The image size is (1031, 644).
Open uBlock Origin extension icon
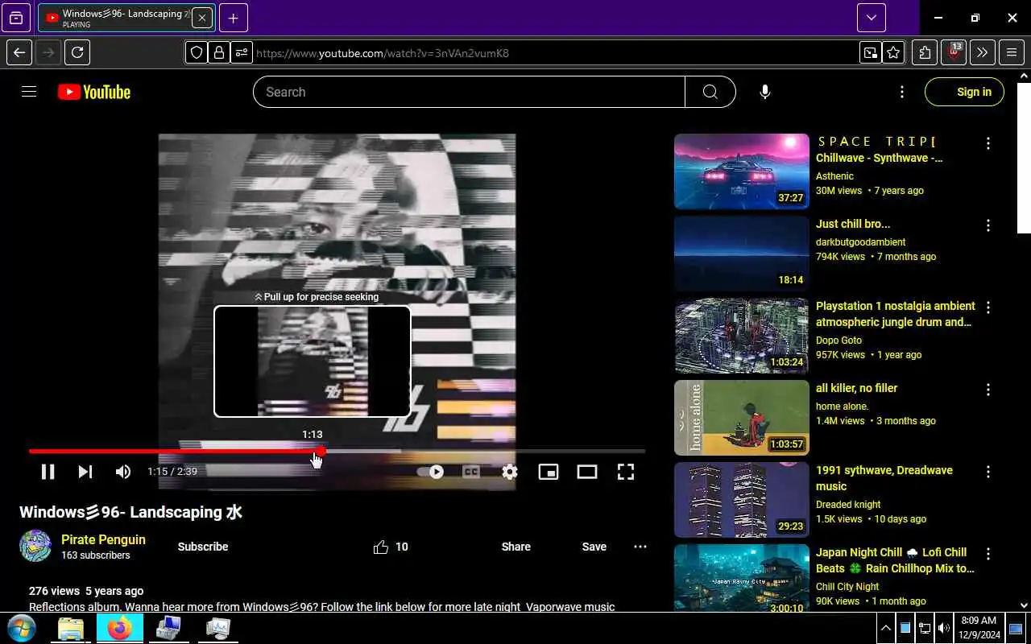[954, 53]
